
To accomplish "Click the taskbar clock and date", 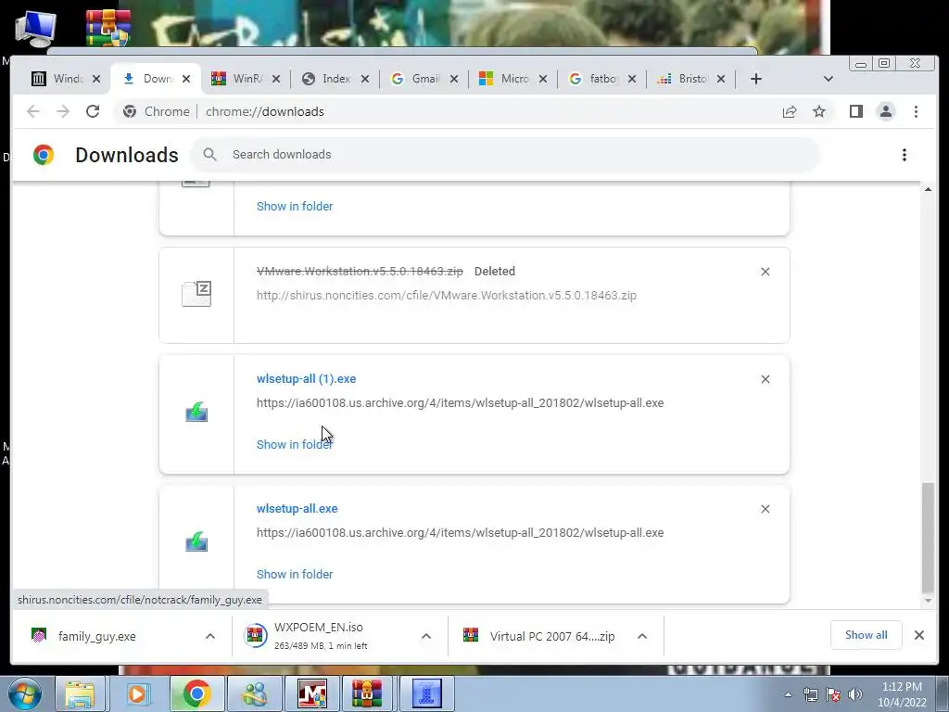I will click(x=902, y=694).
